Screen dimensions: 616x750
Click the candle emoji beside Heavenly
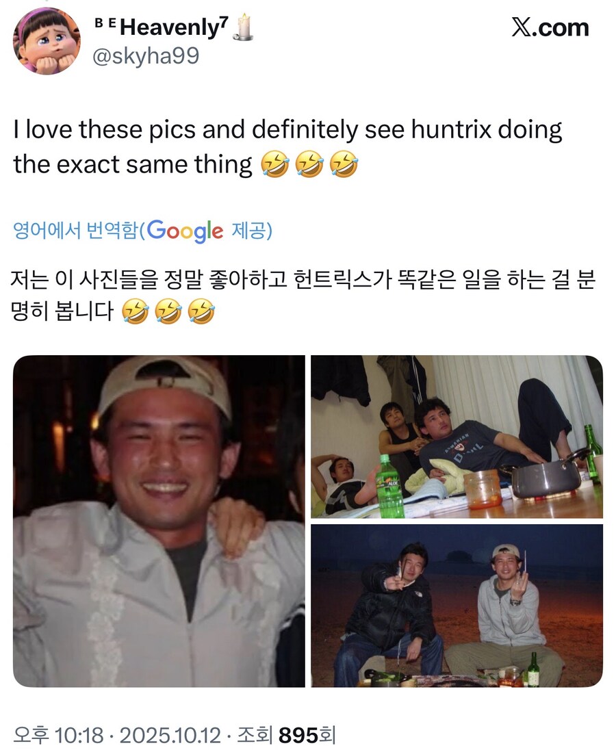point(244,27)
